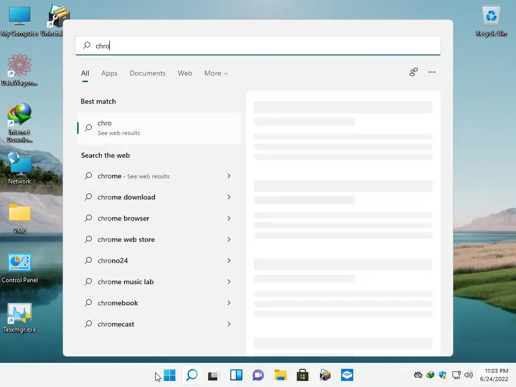Image resolution: width=516 pixels, height=387 pixels.
Task: Open Task View from the taskbar
Action: 214,375
